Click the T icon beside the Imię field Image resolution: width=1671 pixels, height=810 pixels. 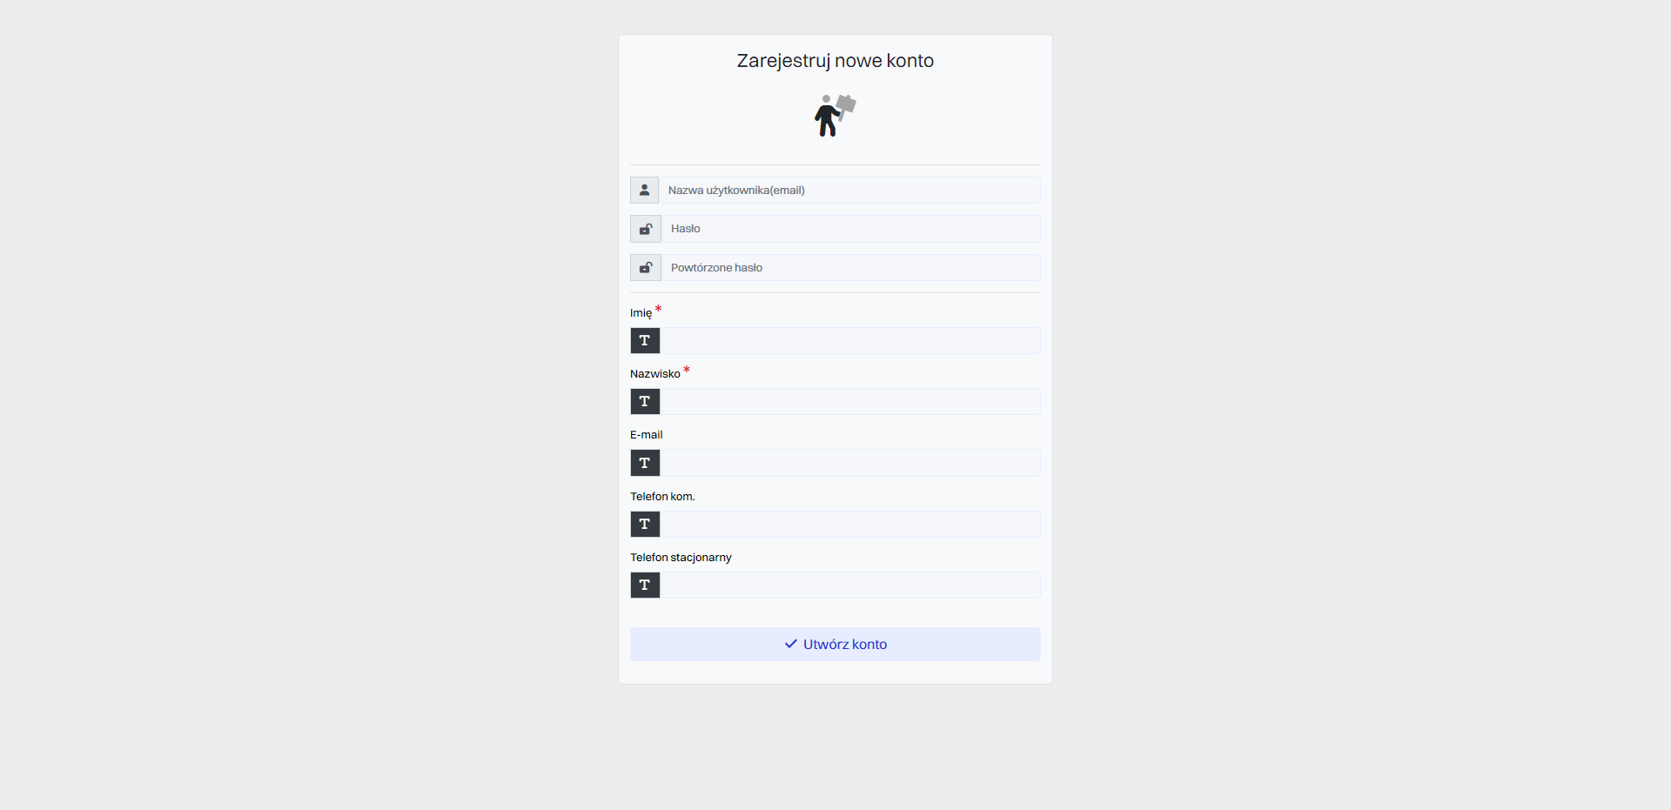pos(645,340)
